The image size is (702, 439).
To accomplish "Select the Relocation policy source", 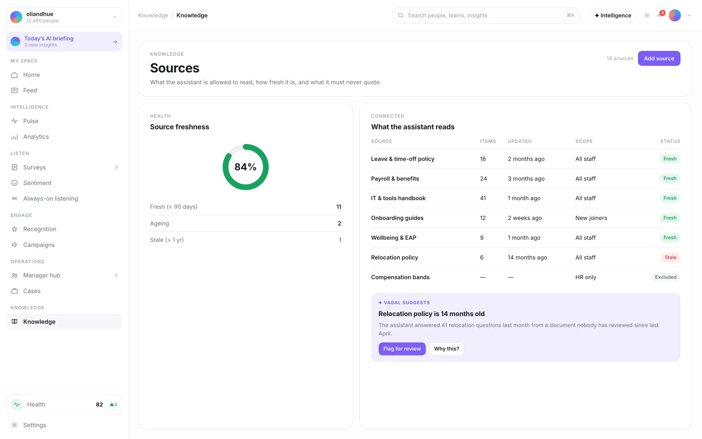I will pos(526,258).
